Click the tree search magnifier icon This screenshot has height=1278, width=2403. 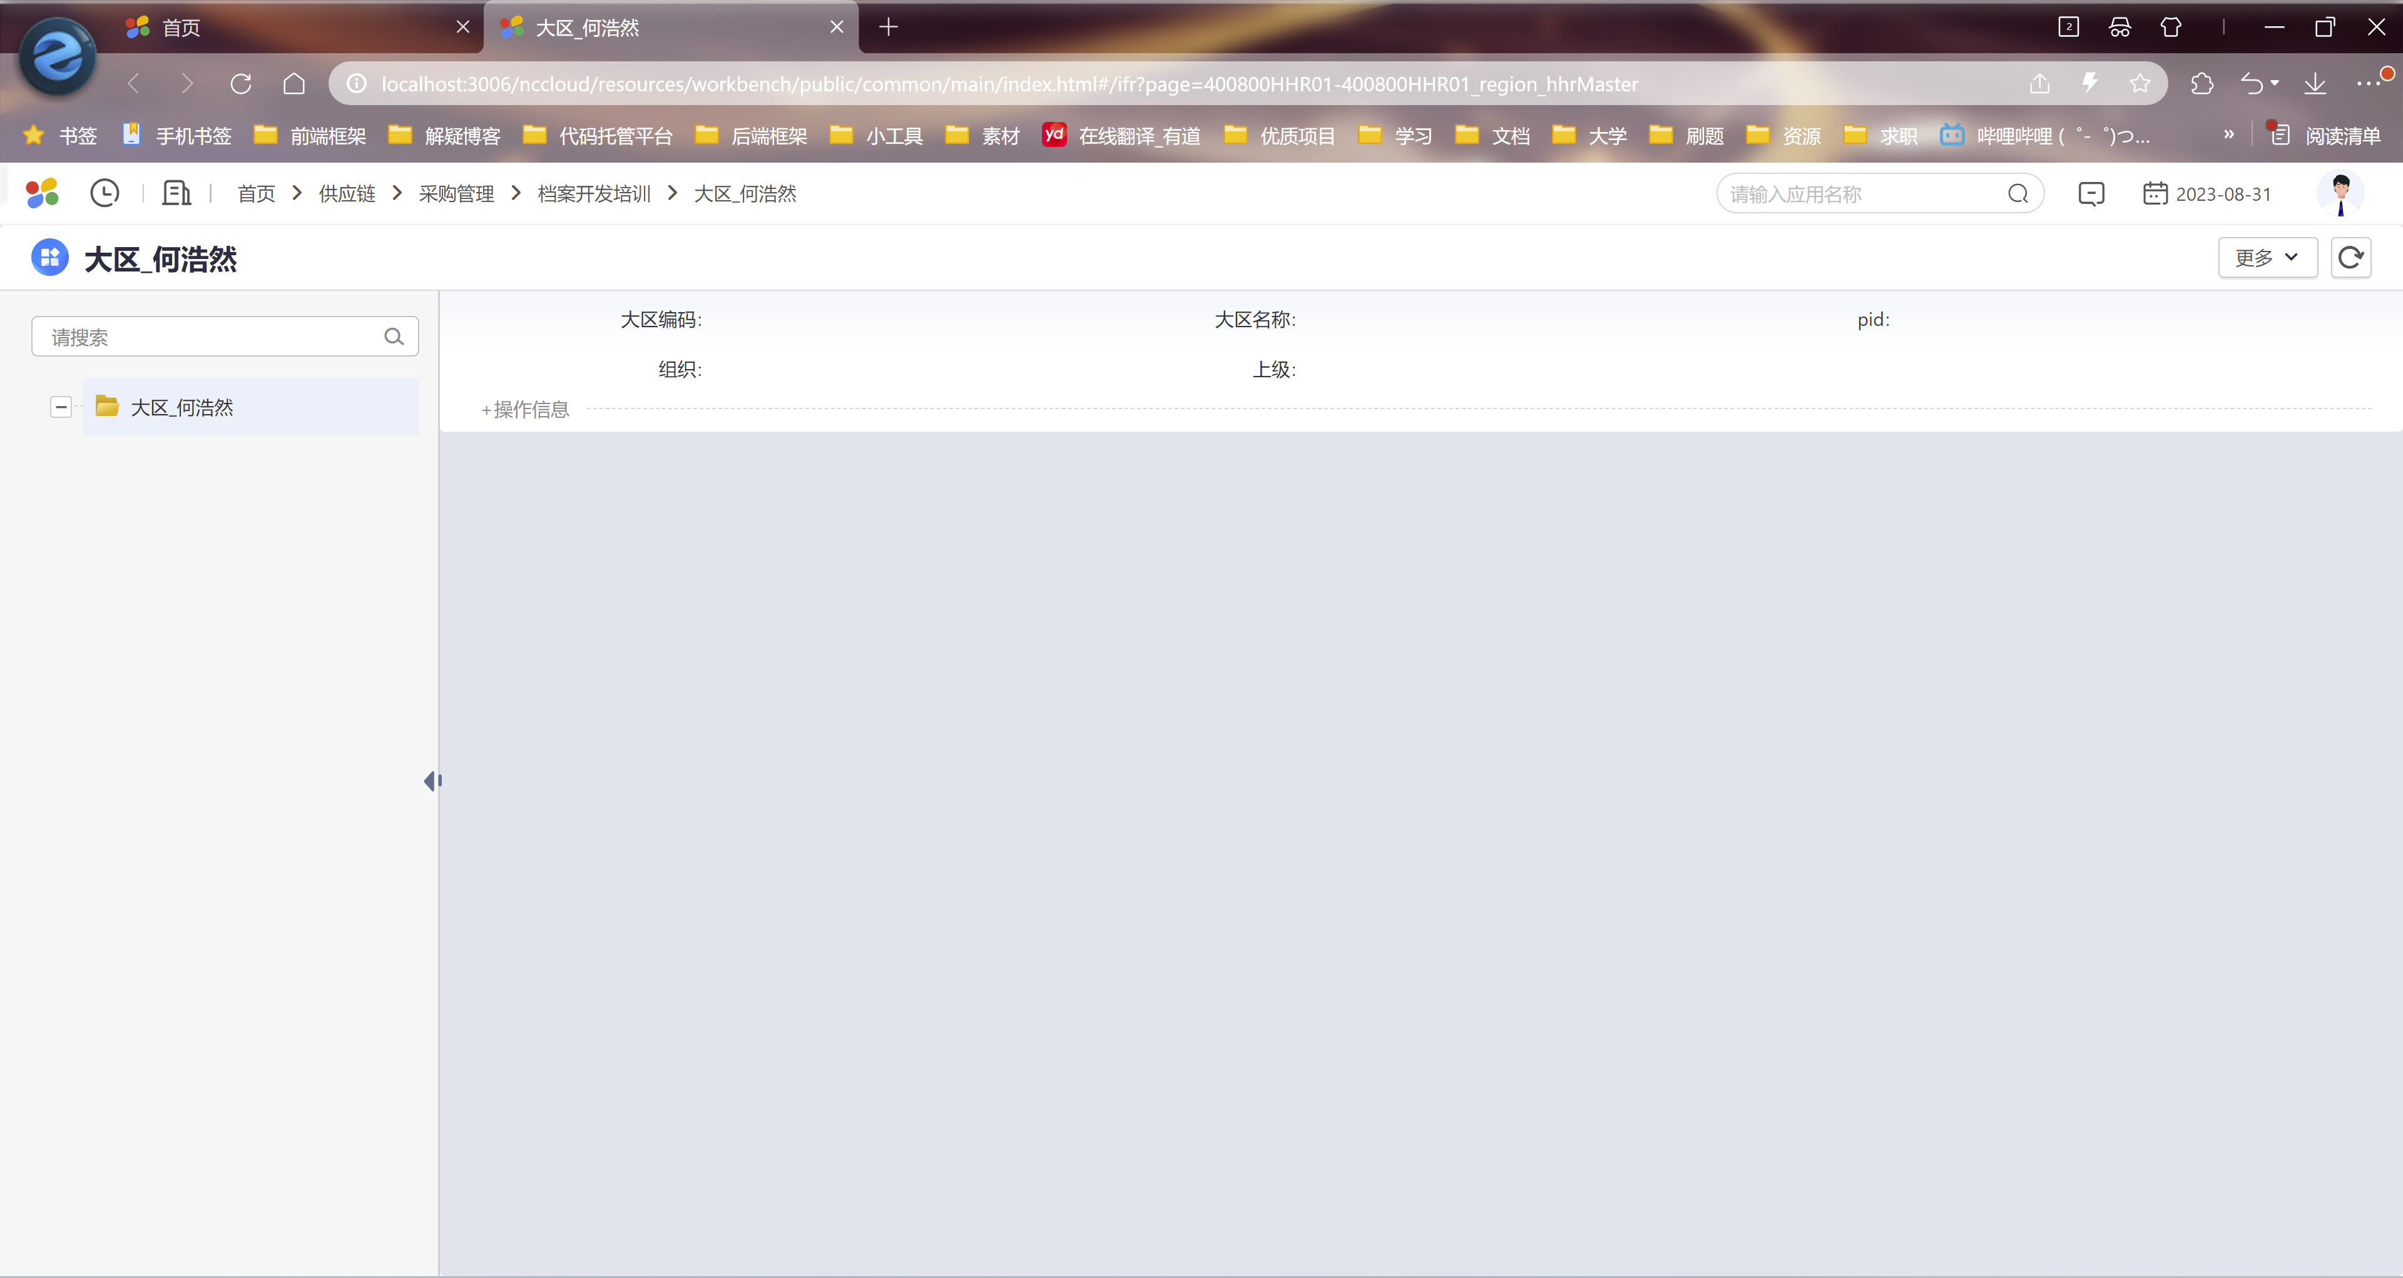(x=394, y=337)
